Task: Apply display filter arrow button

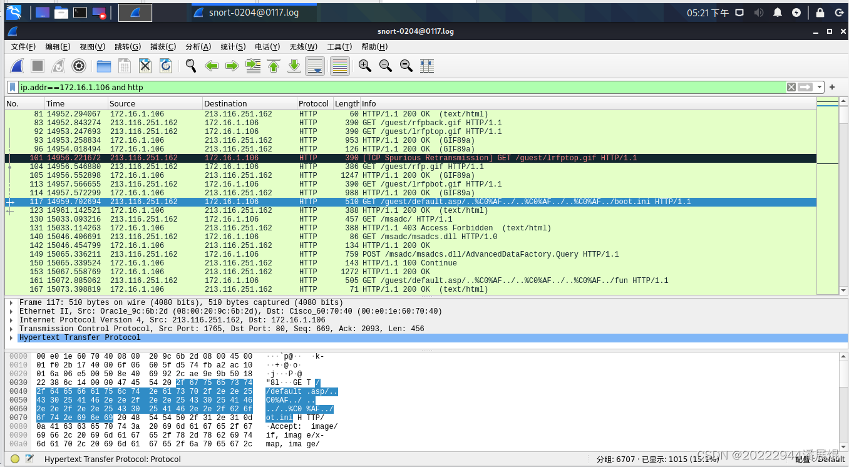Action: click(805, 87)
